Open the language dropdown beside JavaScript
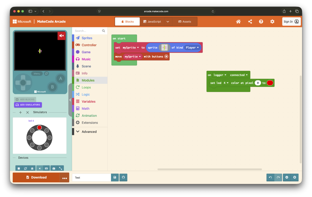Screen dimensions: 312x197 168,22
